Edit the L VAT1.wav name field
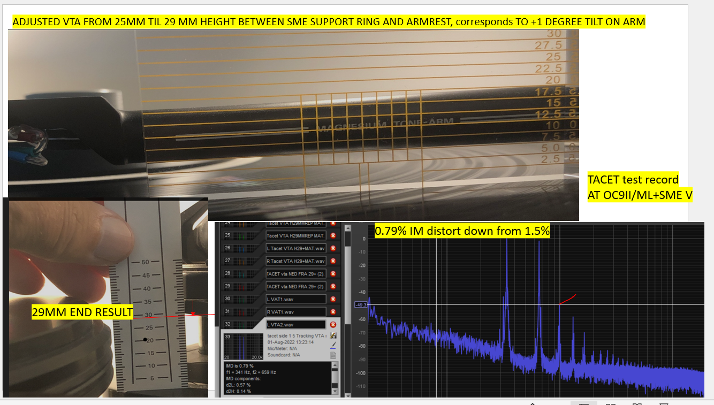Viewport: 714px width, 405px height. (295, 299)
